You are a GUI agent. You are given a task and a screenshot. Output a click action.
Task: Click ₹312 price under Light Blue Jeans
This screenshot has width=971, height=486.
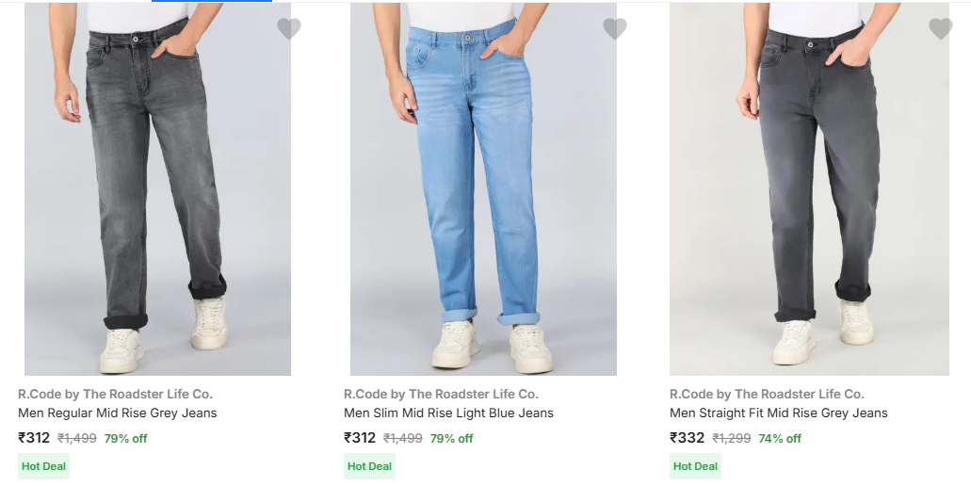(360, 438)
